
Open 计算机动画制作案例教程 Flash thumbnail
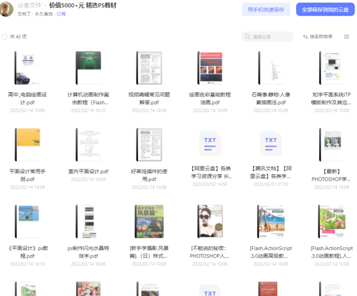(x=88, y=68)
